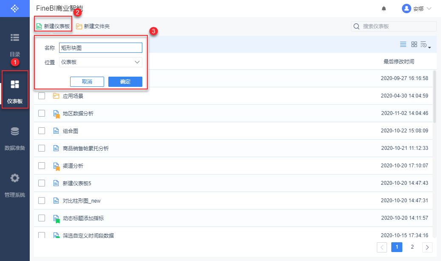This screenshot has width=441, height=261.
Task: Check the box beside 应用场景 folder
Action: pos(42,96)
